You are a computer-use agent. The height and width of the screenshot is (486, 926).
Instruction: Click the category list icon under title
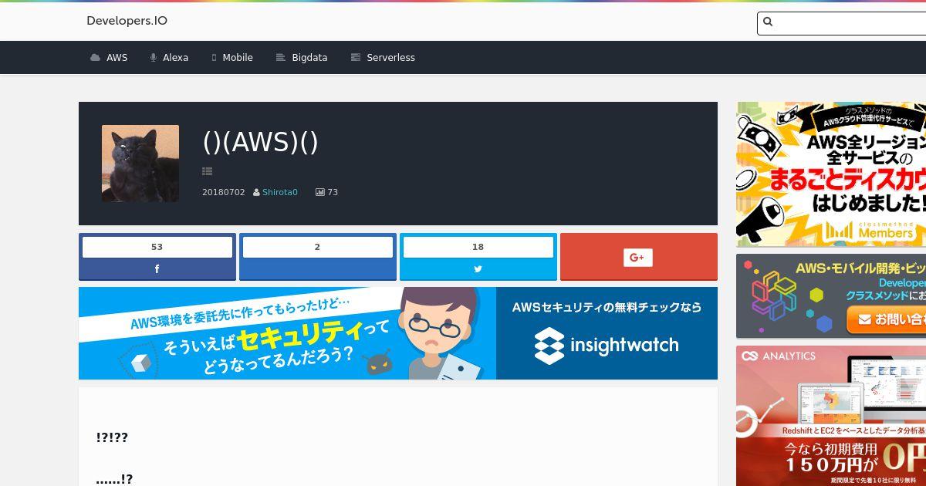pos(207,171)
